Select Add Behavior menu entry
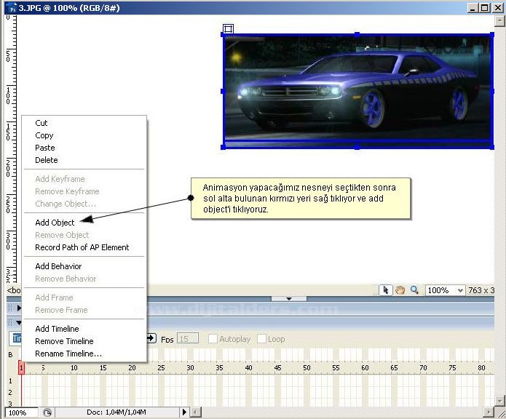The height and width of the screenshot is (419, 506). point(58,266)
